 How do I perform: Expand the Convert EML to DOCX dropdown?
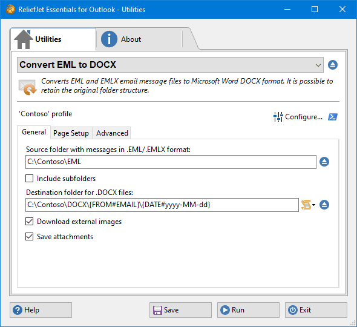pyautogui.click(x=170, y=65)
